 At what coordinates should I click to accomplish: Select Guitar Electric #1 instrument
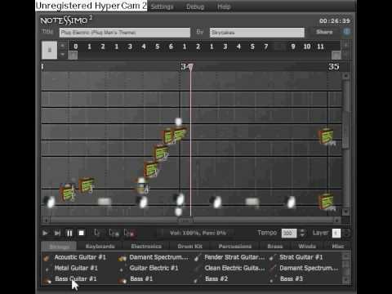point(154,268)
